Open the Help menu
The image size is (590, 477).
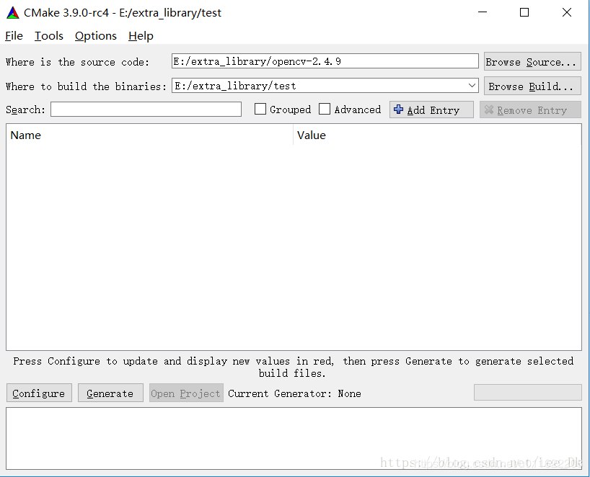141,36
